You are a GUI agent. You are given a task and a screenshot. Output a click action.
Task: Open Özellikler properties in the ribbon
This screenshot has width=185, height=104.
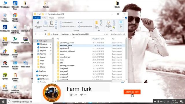109,24
